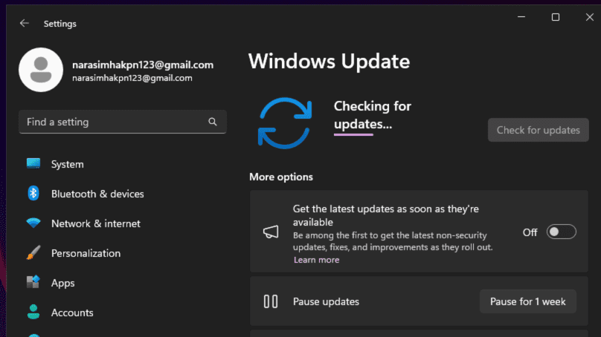This screenshot has width=601, height=337.
Task: Click the System monitor icon
Action: tap(33, 164)
